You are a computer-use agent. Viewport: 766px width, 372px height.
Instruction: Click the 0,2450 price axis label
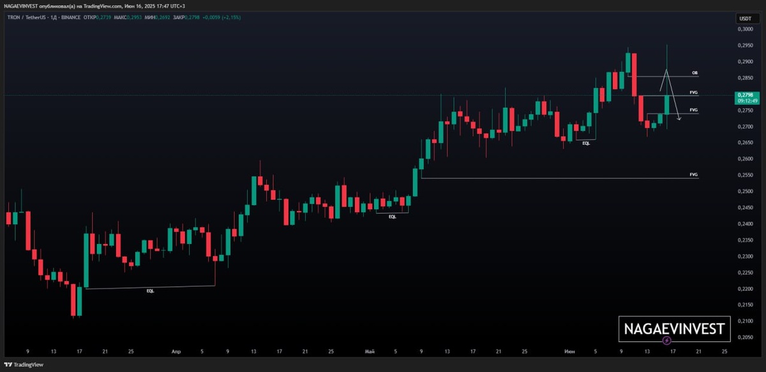[744, 208]
